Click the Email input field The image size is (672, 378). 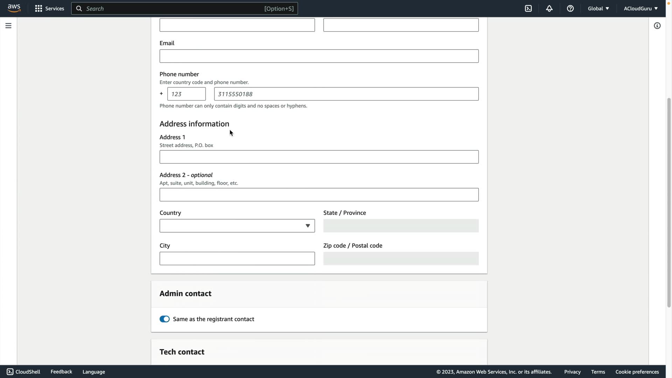point(319,56)
